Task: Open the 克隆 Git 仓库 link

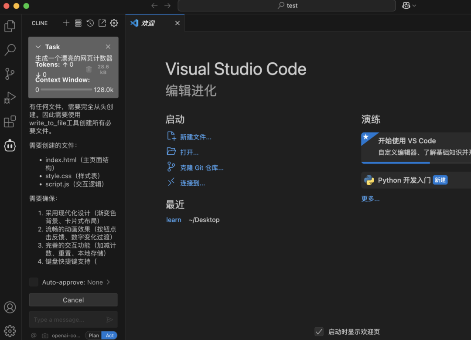Action: point(201,167)
